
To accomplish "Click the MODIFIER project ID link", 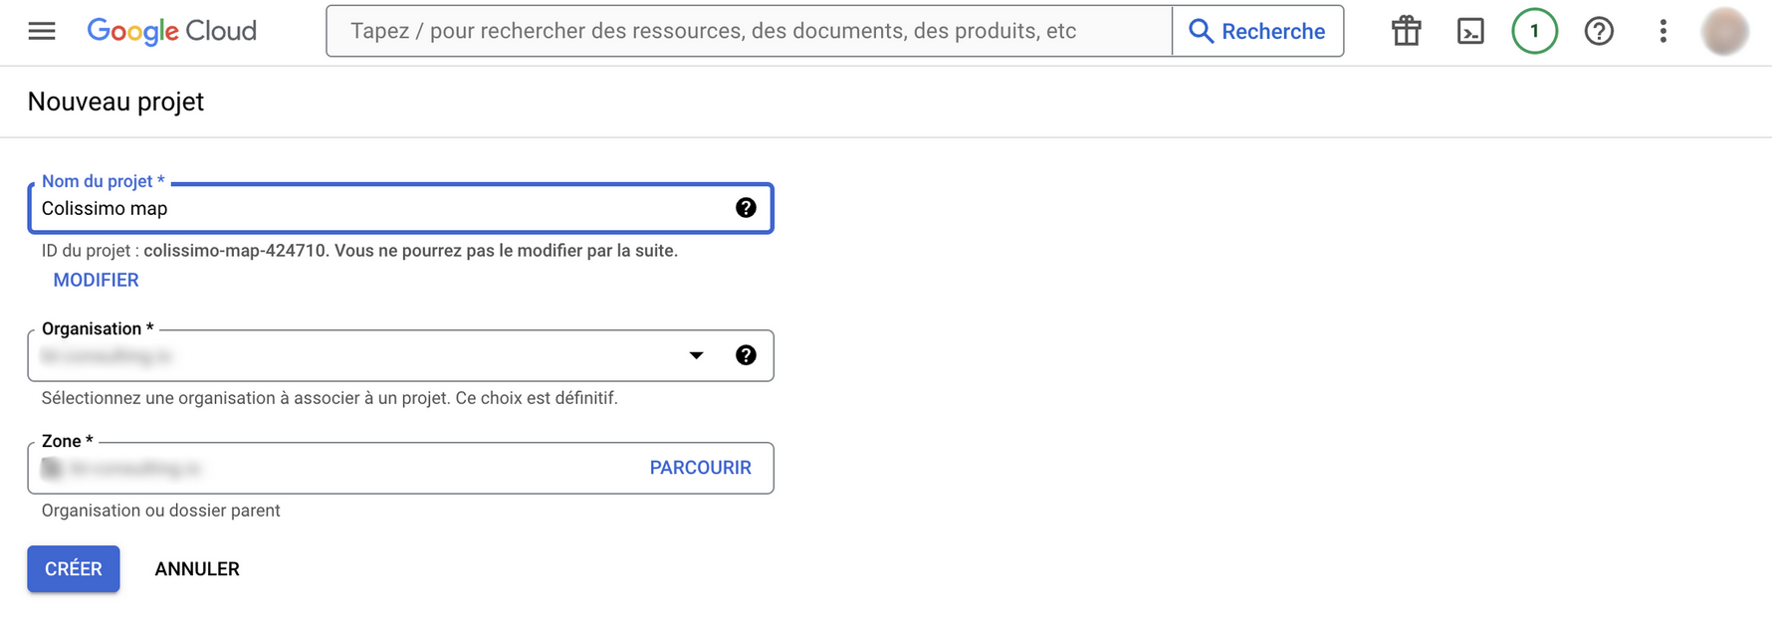I will [x=96, y=280].
